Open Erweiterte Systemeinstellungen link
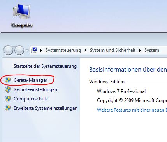 (x=46, y=108)
